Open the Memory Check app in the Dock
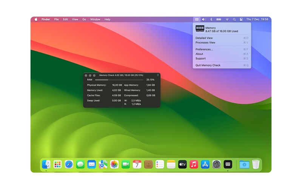The image size is (302, 189). pos(228,164)
